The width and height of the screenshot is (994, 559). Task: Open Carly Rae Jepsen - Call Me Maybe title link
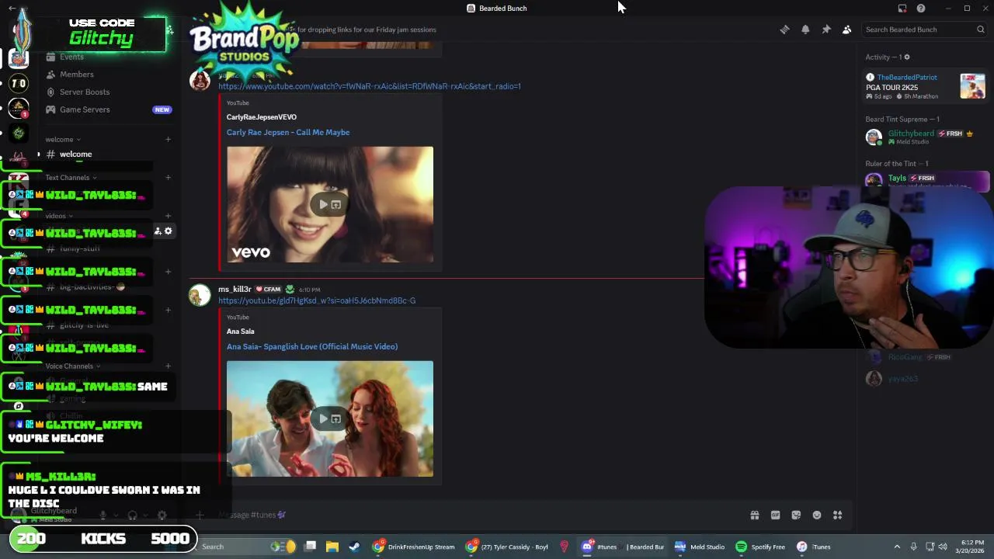pos(288,133)
